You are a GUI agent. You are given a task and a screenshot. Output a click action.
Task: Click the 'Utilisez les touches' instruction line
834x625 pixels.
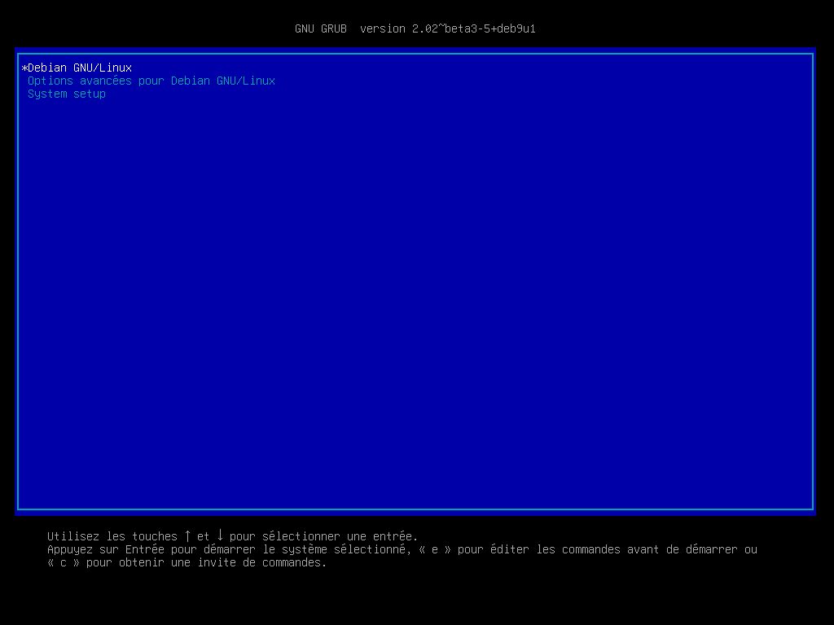pos(232,535)
